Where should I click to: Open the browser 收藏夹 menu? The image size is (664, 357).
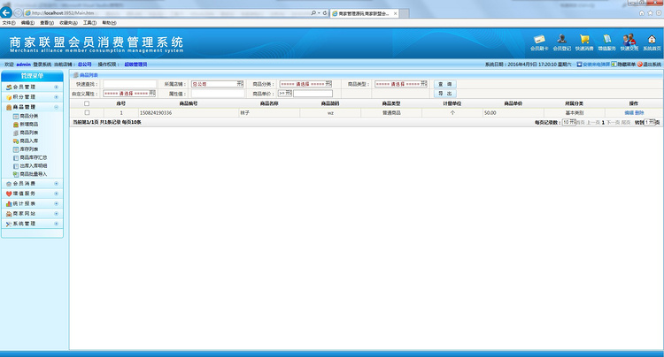coord(68,23)
